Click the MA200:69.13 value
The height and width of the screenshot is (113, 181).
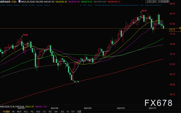pyautogui.click(x=114, y=2)
